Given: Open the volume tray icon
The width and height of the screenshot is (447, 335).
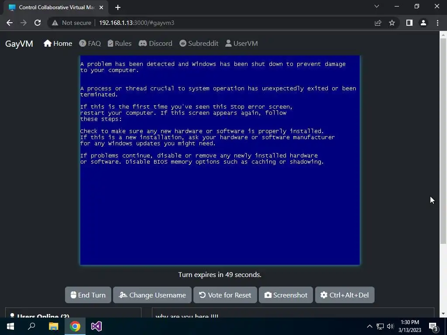Looking at the screenshot, I should [x=390, y=326].
